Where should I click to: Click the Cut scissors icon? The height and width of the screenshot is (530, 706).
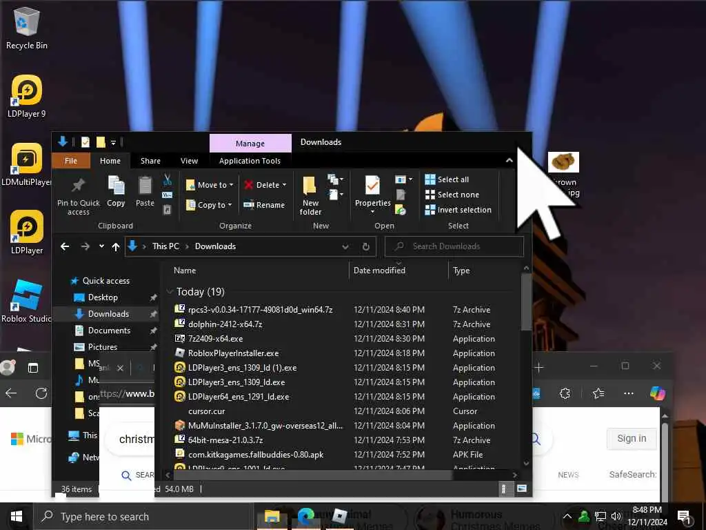point(168,180)
